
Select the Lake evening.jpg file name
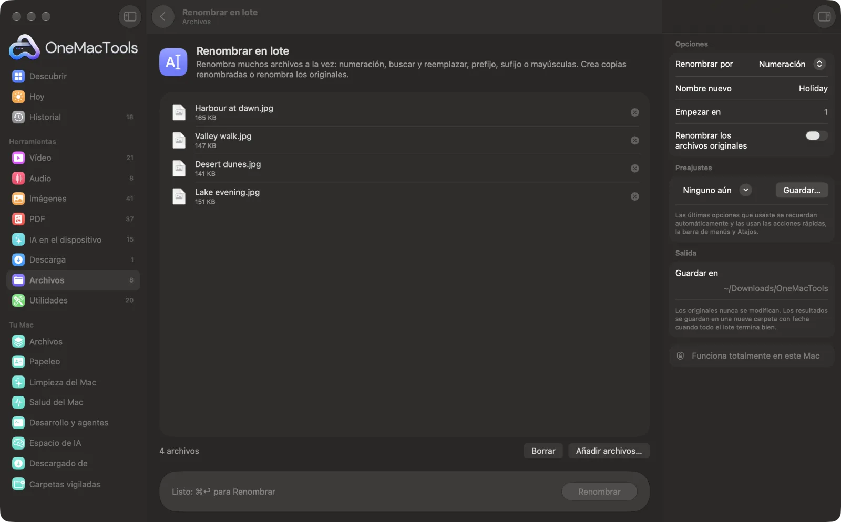(x=227, y=193)
